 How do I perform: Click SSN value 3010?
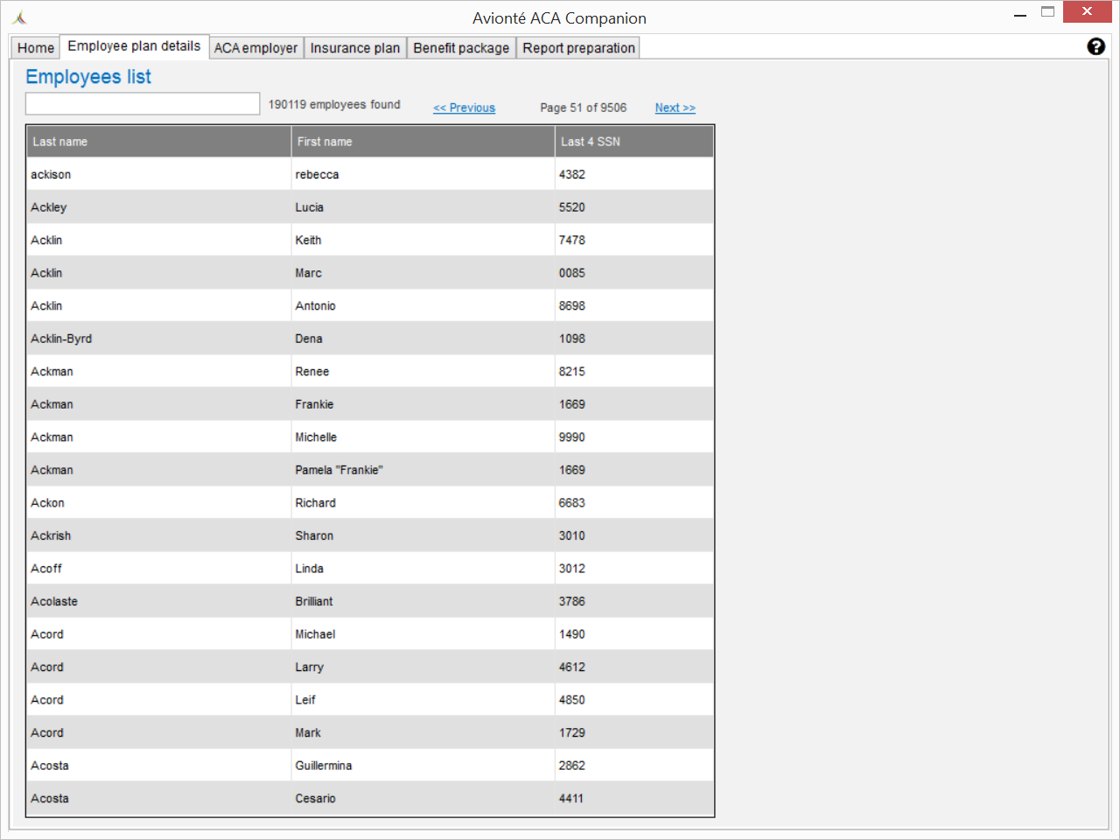coord(572,535)
